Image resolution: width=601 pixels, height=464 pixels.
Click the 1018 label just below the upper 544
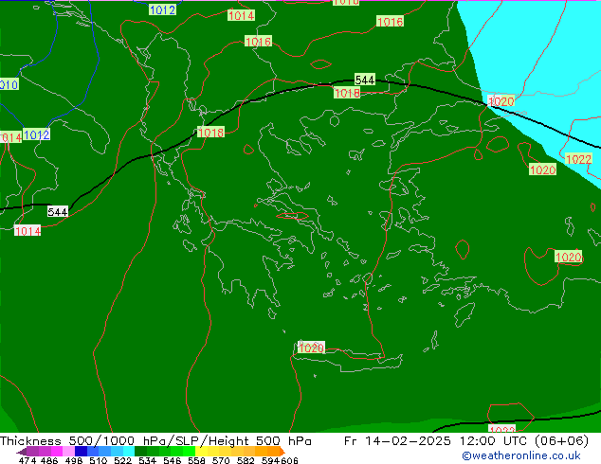coord(347,93)
